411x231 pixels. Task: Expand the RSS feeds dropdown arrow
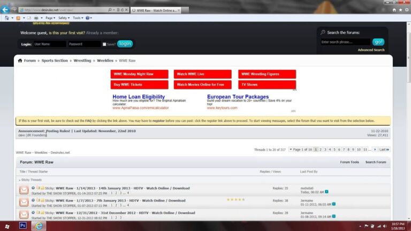tap(24, 18)
